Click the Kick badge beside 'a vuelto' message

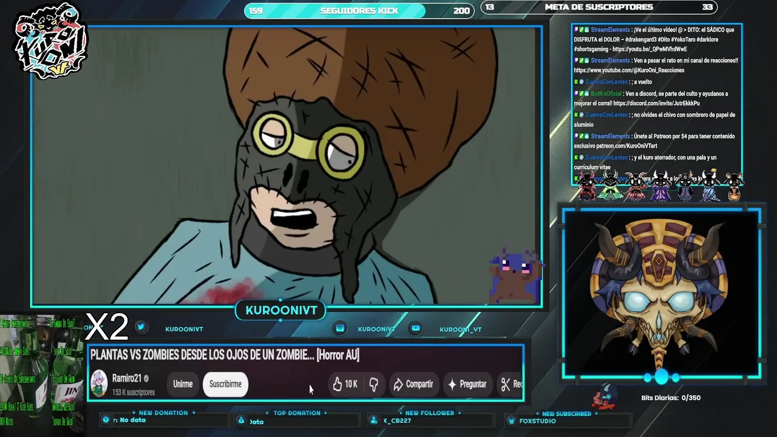coord(576,82)
